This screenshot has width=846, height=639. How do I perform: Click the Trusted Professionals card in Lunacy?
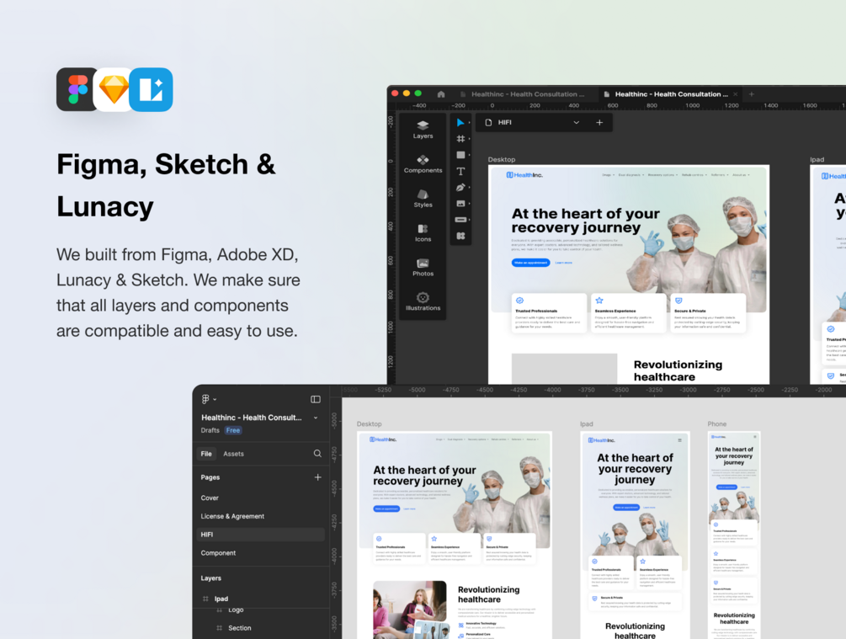549,313
